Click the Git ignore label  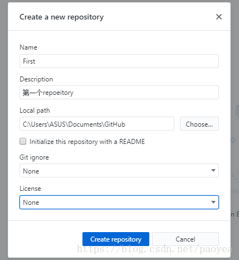click(x=34, y=157)
